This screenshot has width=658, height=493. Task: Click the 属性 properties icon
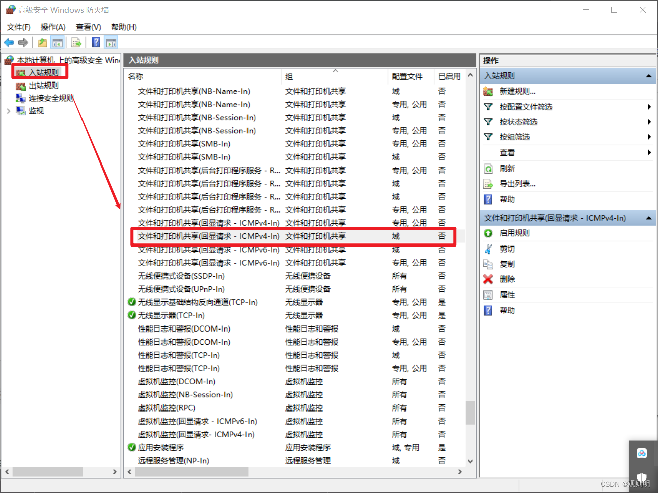pos(488,295)
